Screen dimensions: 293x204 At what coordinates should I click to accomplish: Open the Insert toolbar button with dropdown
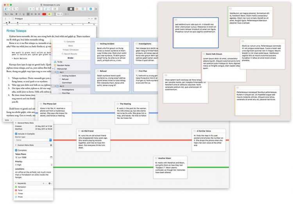(47, 9)
